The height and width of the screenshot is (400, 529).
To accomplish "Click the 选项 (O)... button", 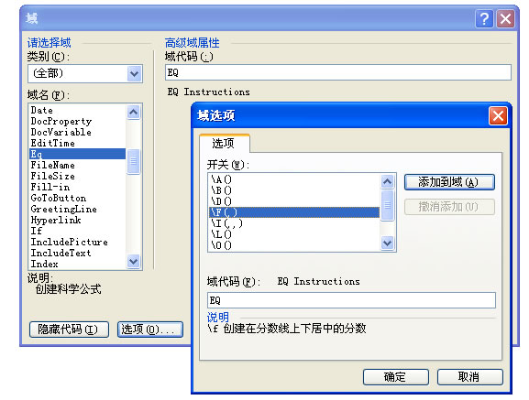I will (150, 330).
